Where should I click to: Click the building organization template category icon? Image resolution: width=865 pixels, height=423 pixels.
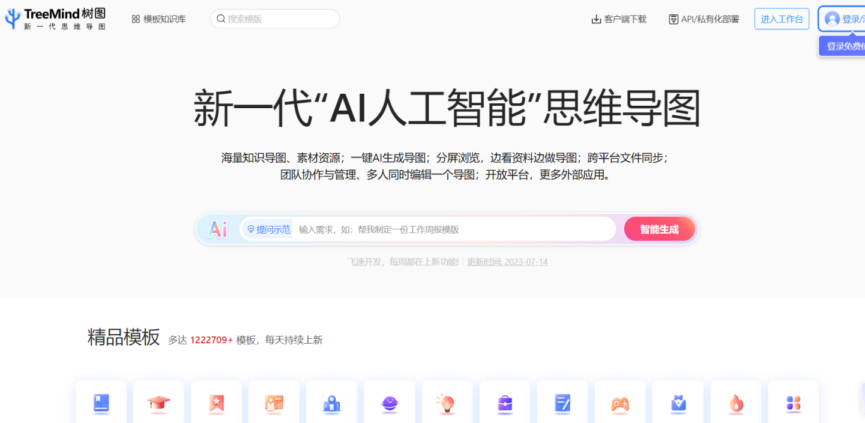click(331, 404)
